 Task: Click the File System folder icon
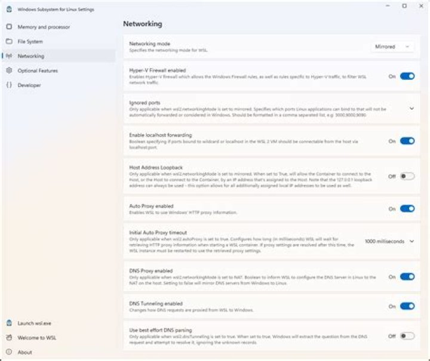click(x=9, y=42)
